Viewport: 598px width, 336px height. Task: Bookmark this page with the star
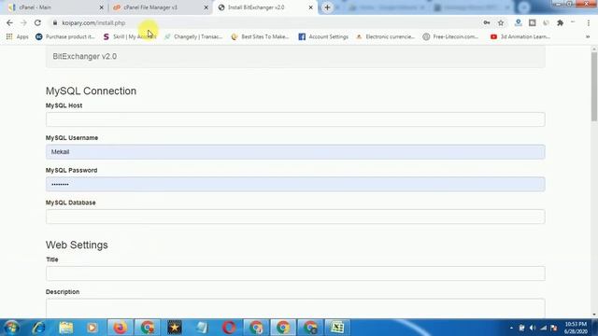[501, 22]
